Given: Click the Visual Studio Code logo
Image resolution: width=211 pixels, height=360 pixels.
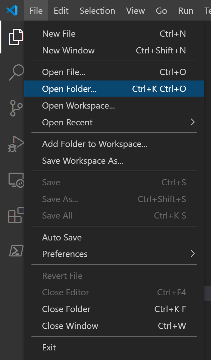Looking at the screenshot, I should [12, 10].
